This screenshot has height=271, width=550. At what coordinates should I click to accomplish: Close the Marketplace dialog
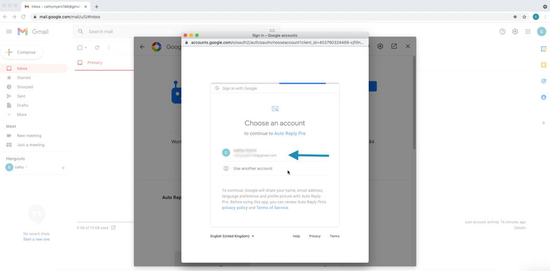click(x=408, y=46)
